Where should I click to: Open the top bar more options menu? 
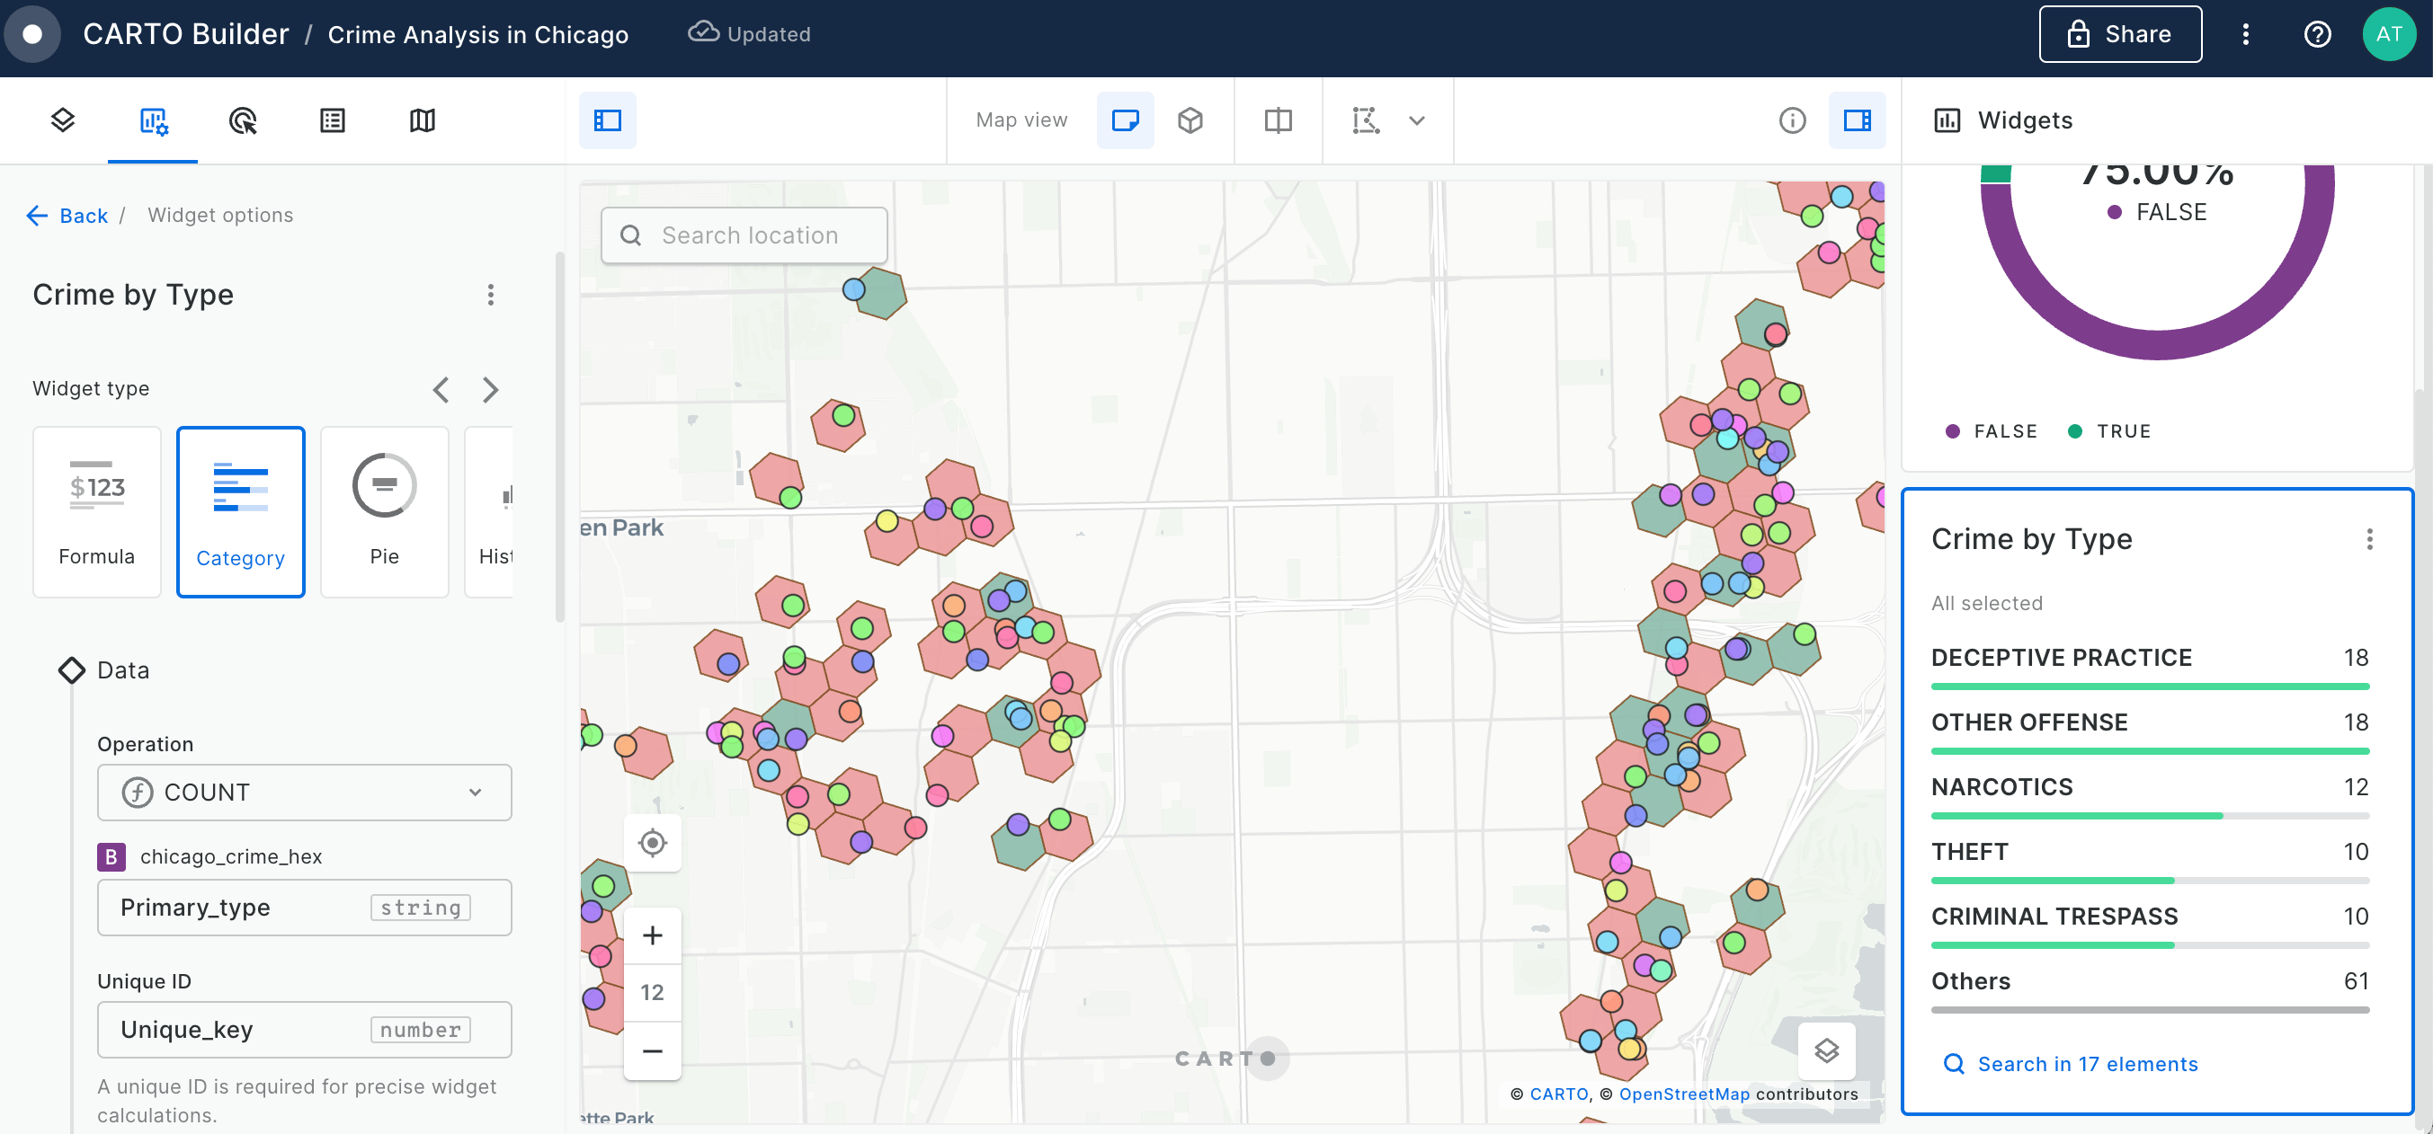click(x=2245, y=34)
